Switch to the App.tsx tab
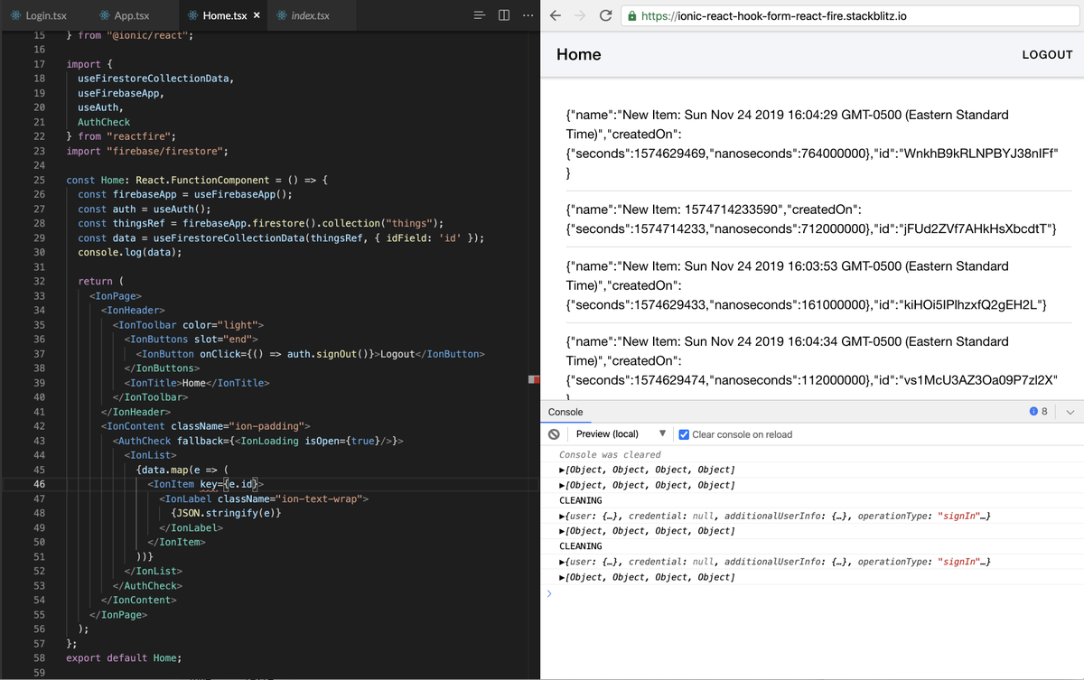 (x=132, y=16)
